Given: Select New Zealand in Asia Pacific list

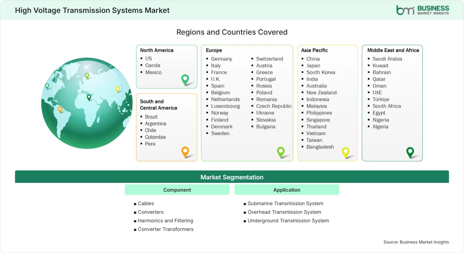Looking at the screenshot, I should pyautogui.click(x=321, y=93).
